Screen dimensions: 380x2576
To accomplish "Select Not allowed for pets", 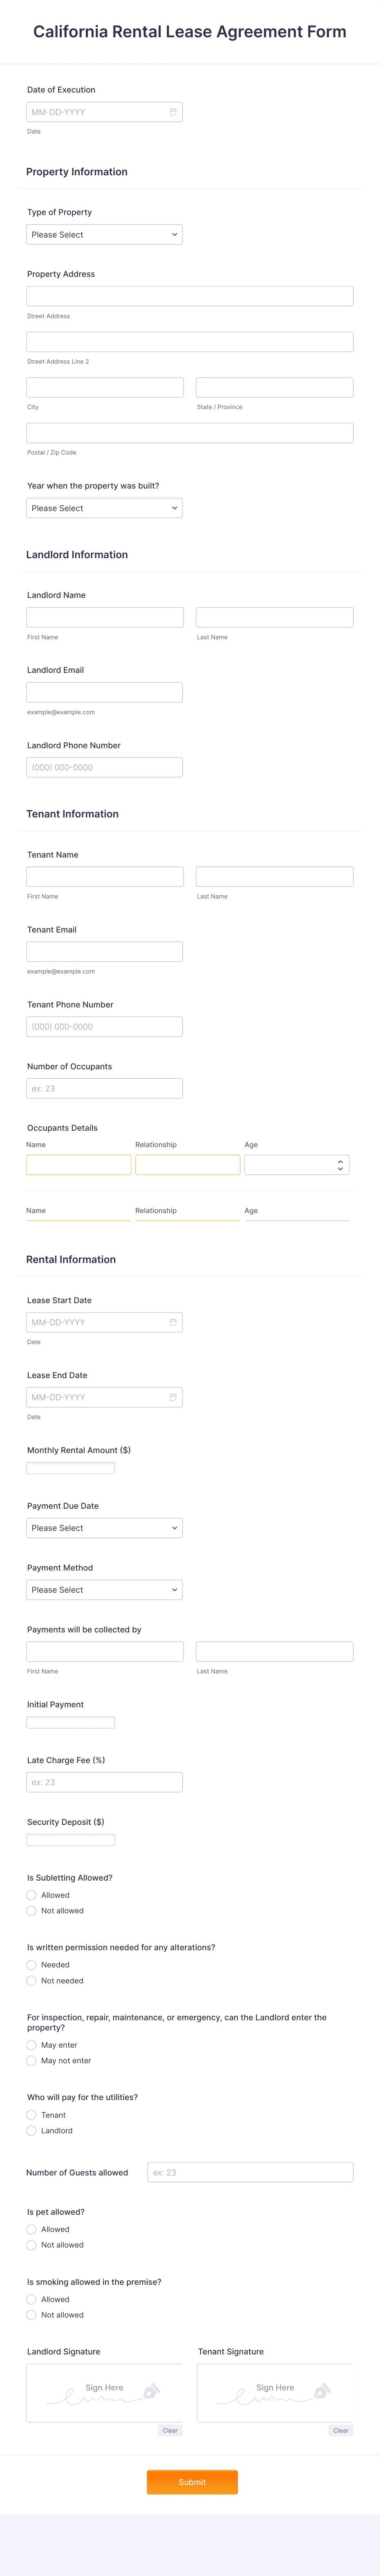I will click(x=31, y=2245).
